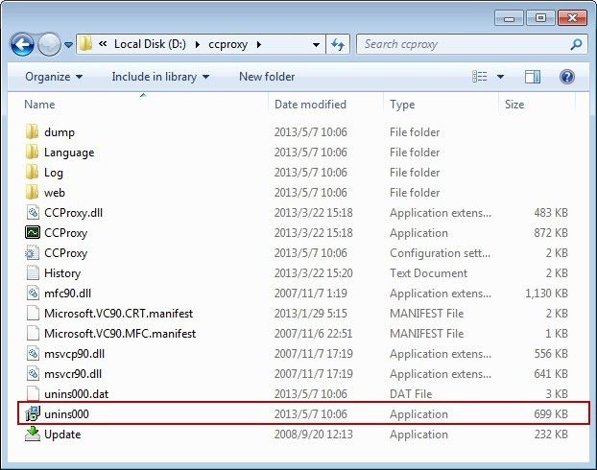597x470 pixels.
Task: Click the search magnifier icon
Action: [x=576, y=44]
